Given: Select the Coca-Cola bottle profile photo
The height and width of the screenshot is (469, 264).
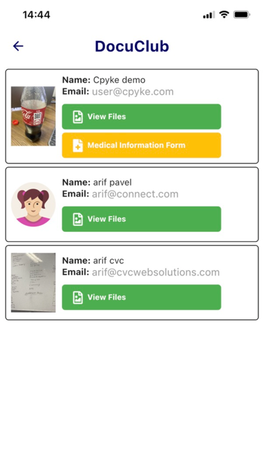Looking at the screenshot, I should tap(33, 116).
